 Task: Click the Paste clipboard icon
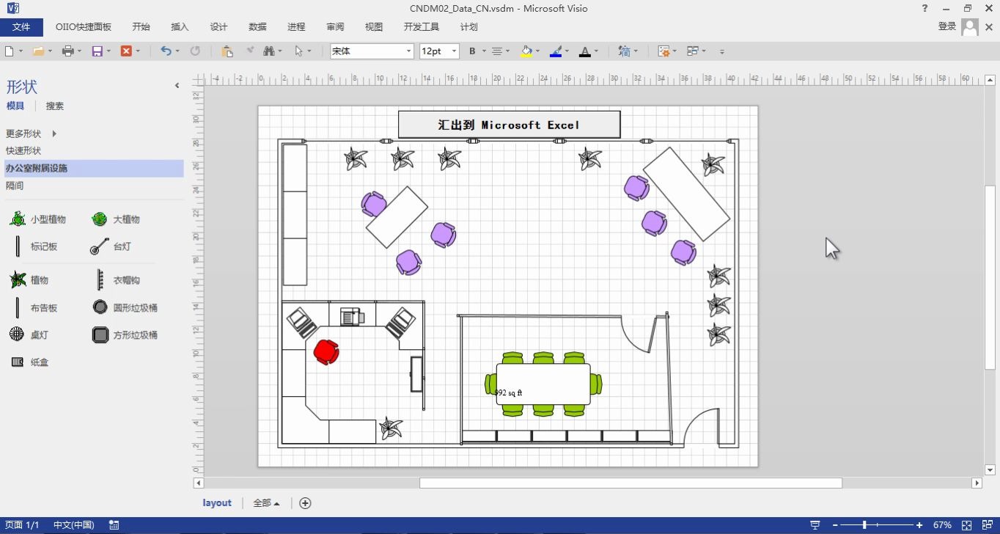(227, 51)
